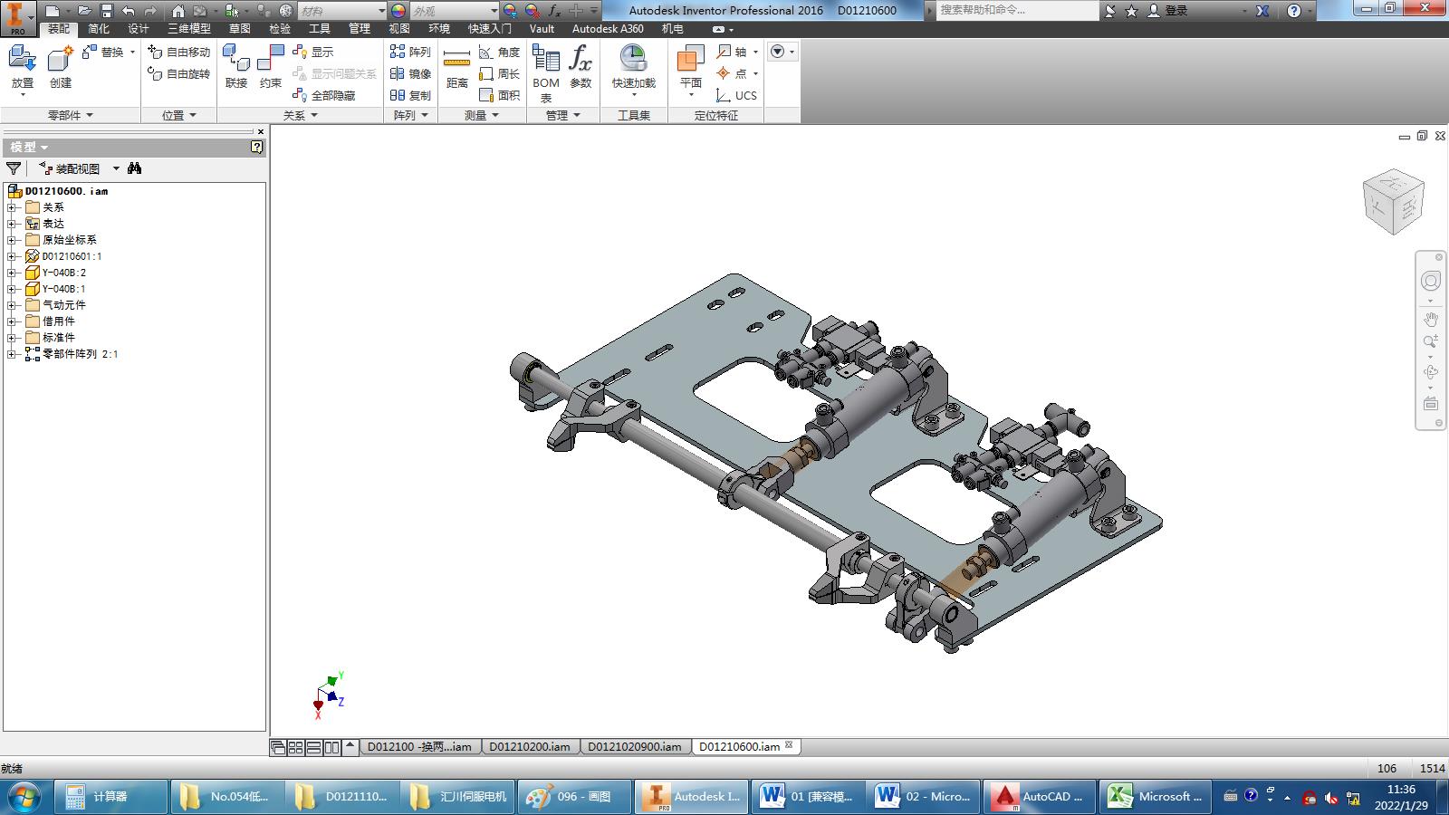The width and height of the screenshot is (1449, 815).
Task: Click the 点 work point tool
Action: click(x=733, y=73)
